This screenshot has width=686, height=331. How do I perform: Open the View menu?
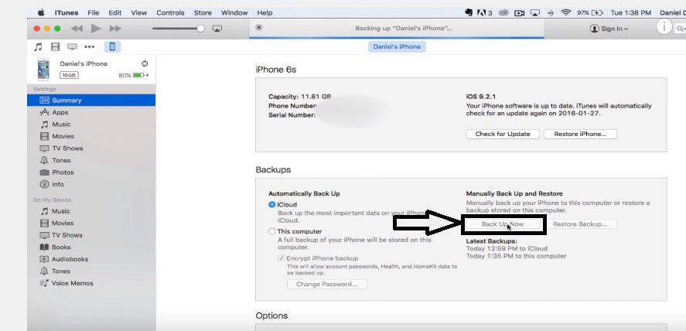coord(138,12)
